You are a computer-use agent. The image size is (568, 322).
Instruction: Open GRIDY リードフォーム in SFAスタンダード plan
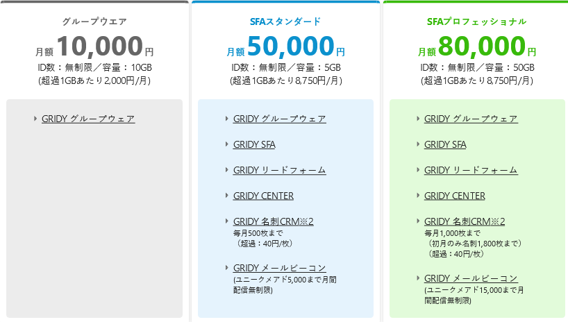[280, 170]
